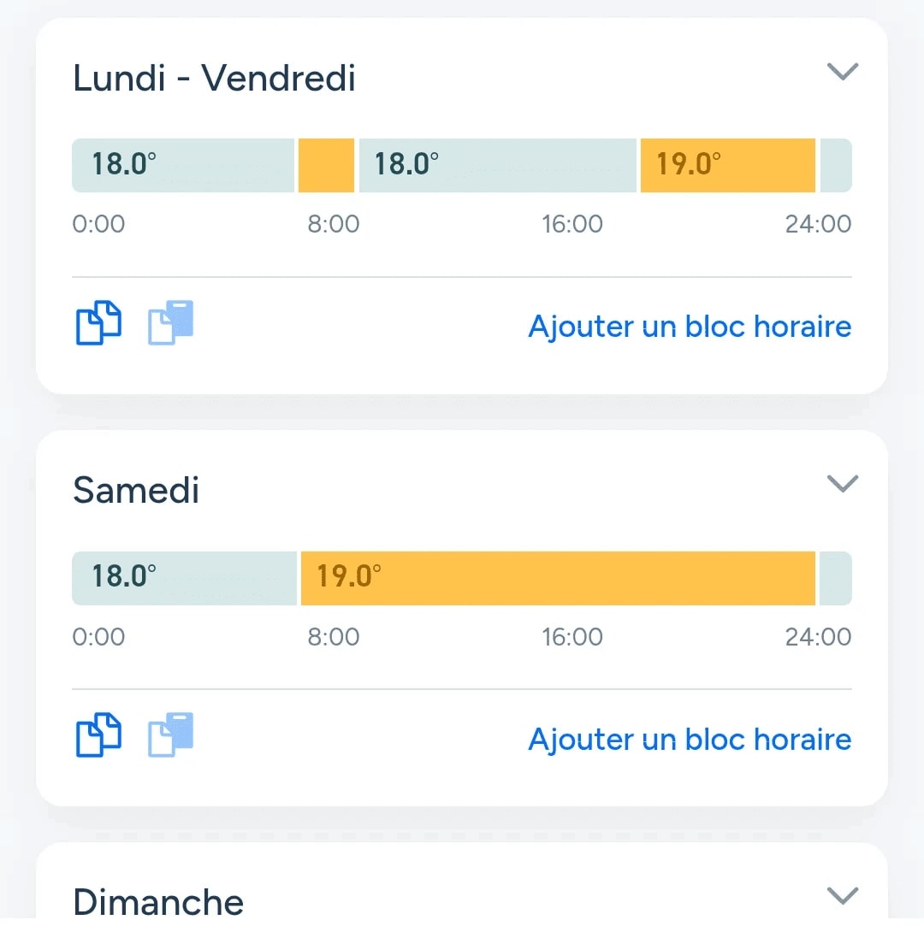
Task: Click 'Ajouter un bloc horaire' for Lundi - Vendredi
Action: (x=689, y=327)
